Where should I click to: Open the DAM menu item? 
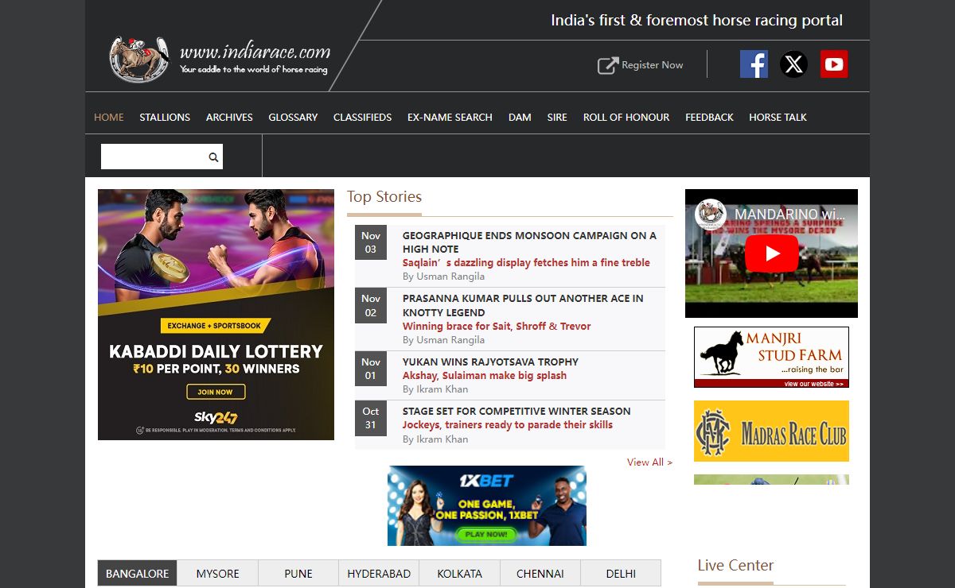pyautogui.click(x=520, y=117)
